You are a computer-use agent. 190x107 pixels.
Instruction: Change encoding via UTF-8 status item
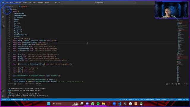click(x=137, y=100)
